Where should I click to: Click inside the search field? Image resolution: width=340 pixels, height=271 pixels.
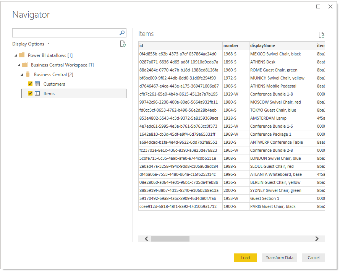click(x=65, y=33)
